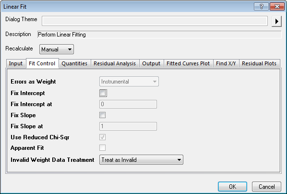Open the Find X/Y tab
Viewport: 287px width, 194px height.
pos(226,63)
